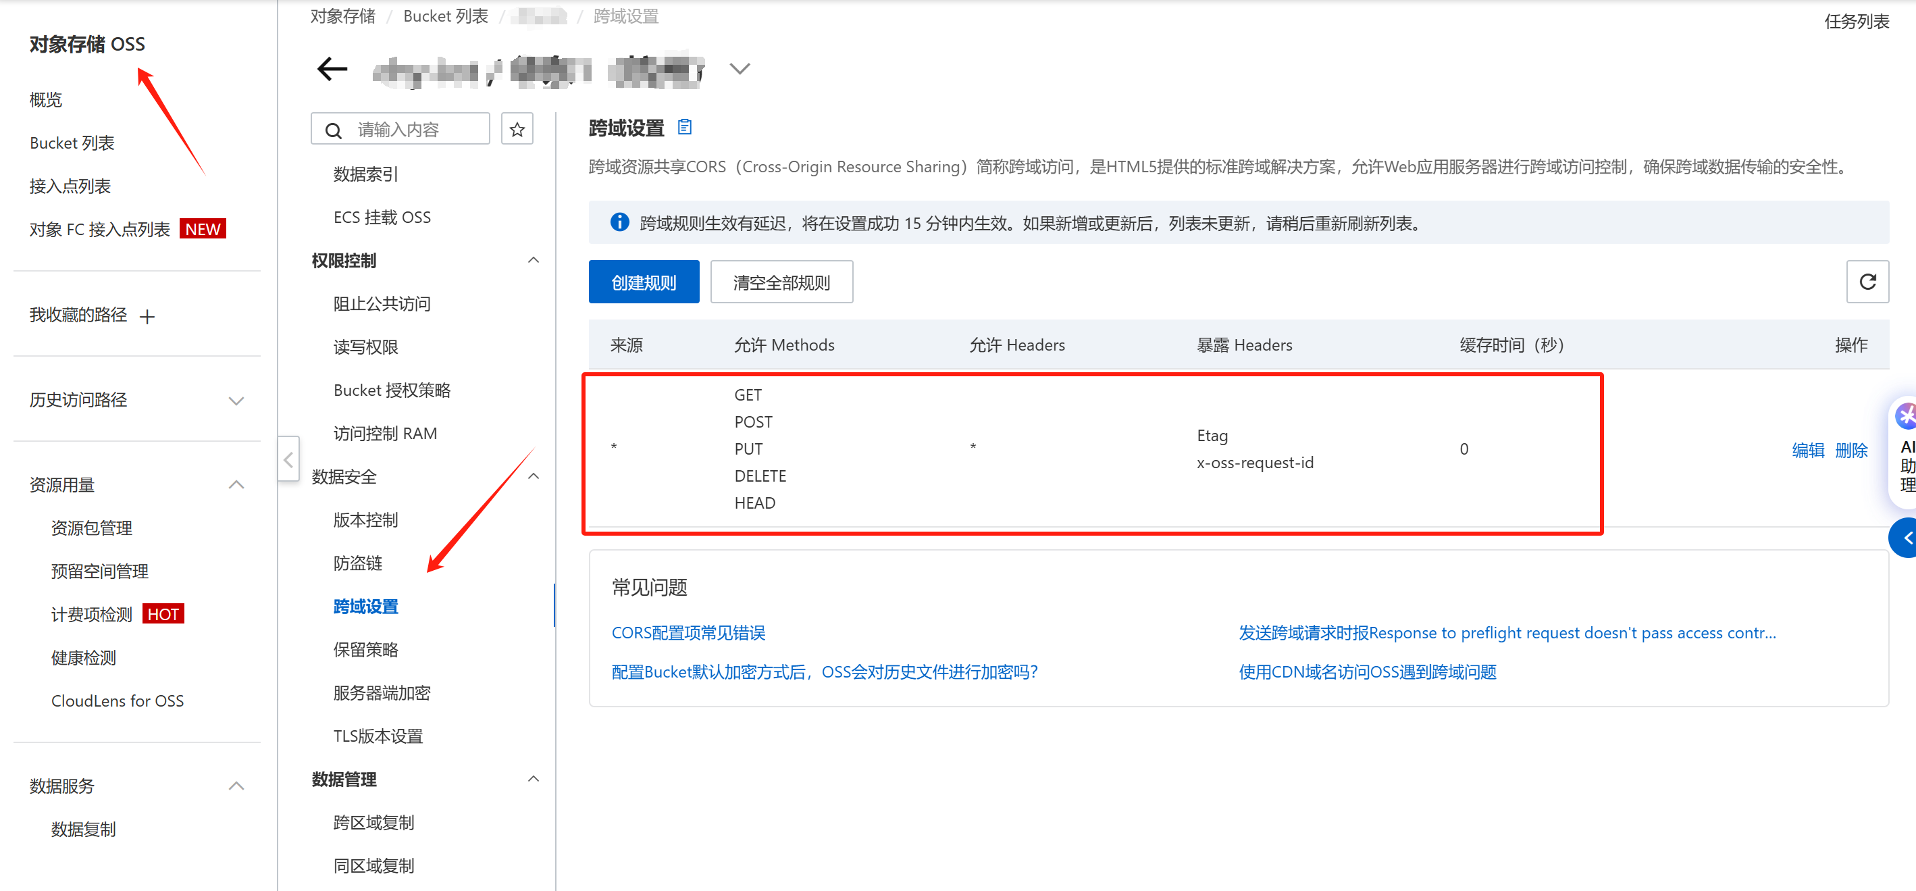Open TLS版本设置 menu entry
The image size is (1916, 891).
(x=378, y=736)
